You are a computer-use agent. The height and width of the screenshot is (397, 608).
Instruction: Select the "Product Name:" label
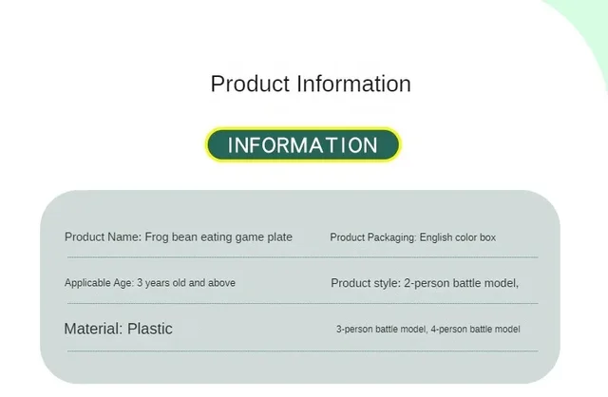pyautogui.click(x=103, y=236)
